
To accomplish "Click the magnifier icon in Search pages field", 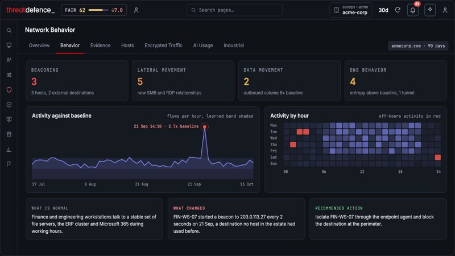I will pyautogui.click(x=193, y=10).
